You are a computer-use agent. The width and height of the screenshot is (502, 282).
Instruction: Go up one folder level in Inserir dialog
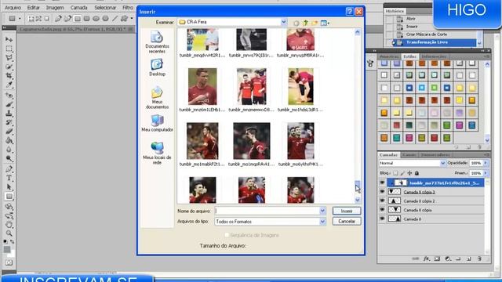coord(305,23)
